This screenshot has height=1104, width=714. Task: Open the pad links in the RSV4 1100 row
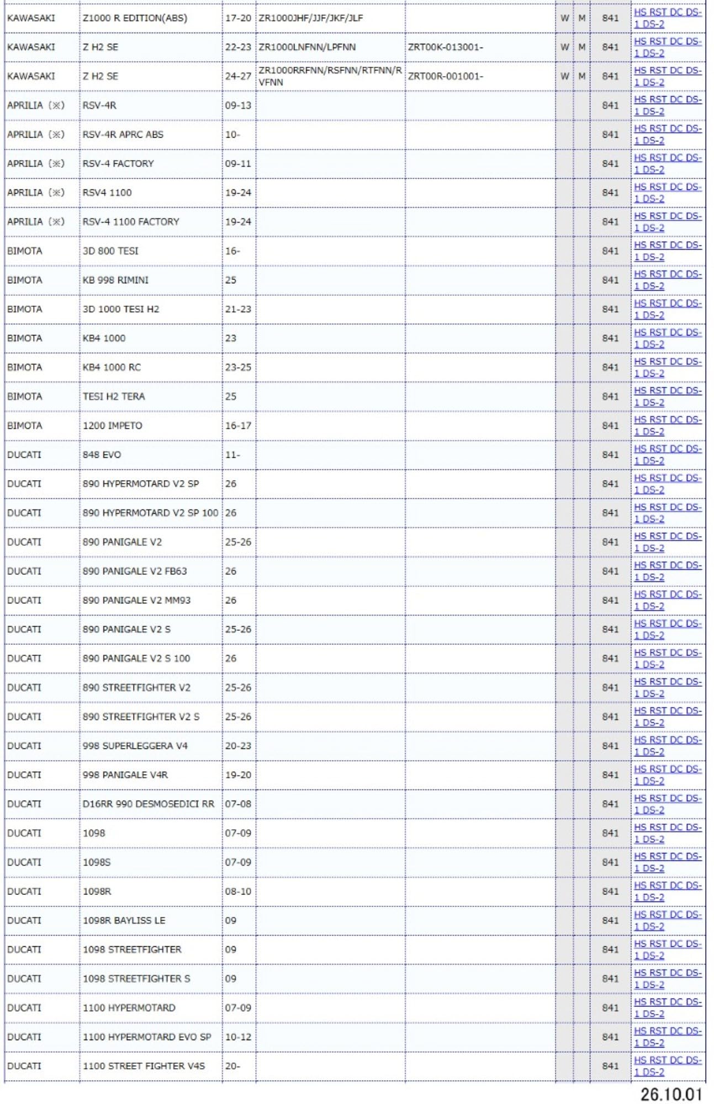pos(668,193)
